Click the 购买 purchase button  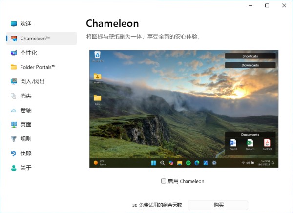point(218,205)
